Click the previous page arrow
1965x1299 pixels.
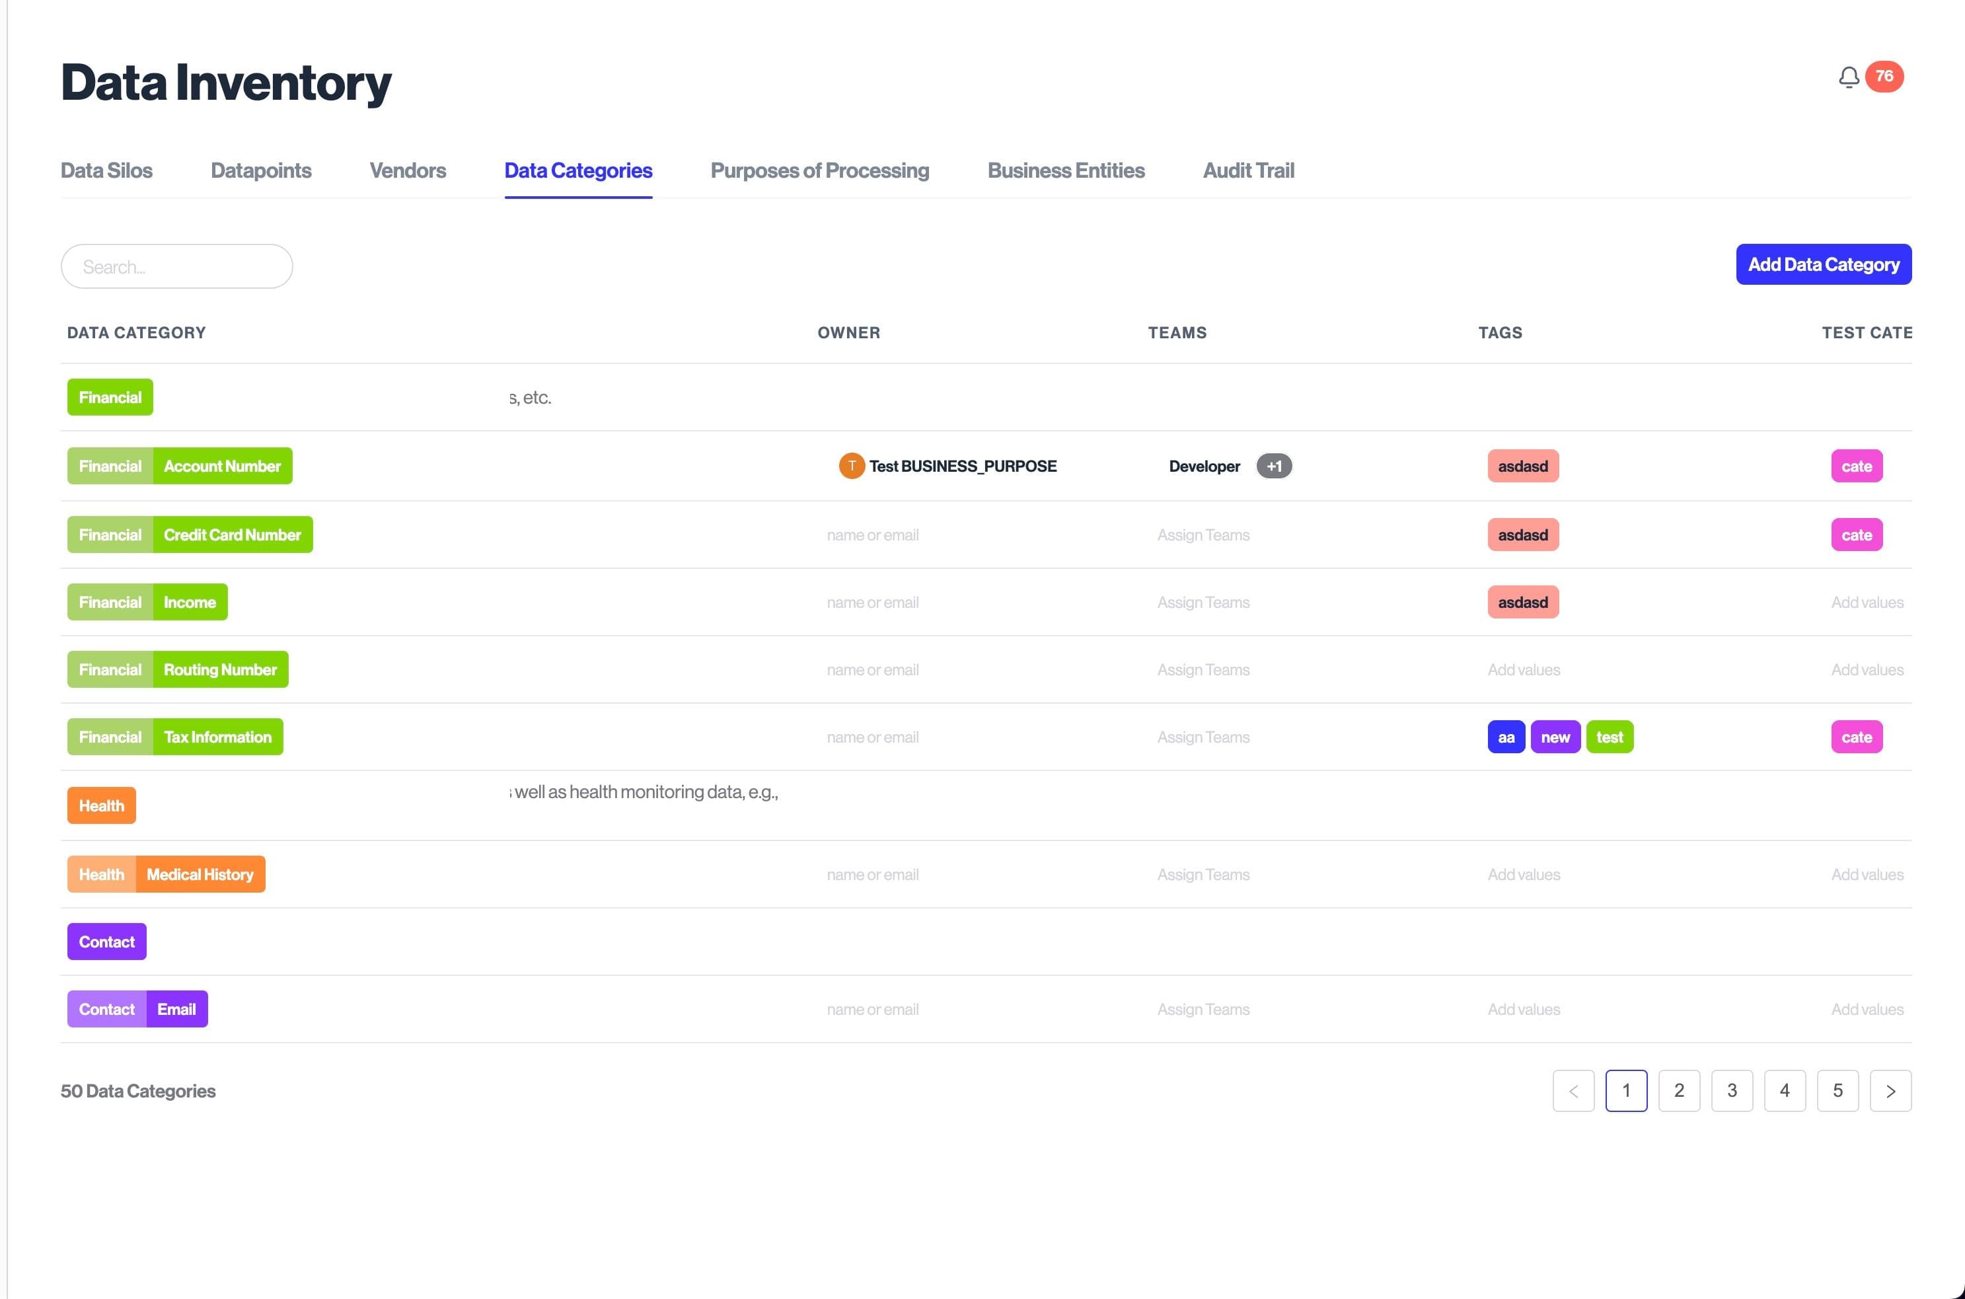(1573, 1090)
